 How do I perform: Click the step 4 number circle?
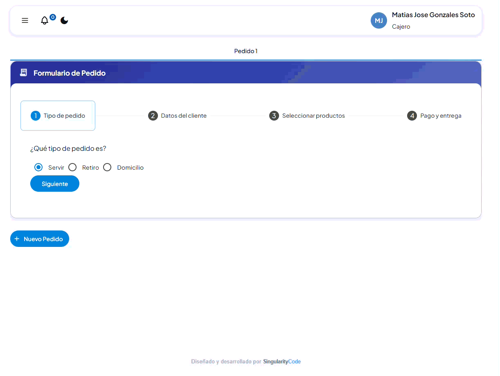(412, 116)
